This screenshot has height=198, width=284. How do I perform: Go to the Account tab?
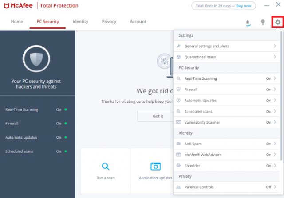pos(138,22)
